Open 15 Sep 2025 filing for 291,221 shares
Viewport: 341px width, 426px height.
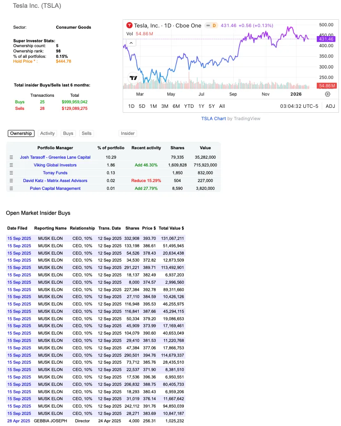tap(19, 268)
